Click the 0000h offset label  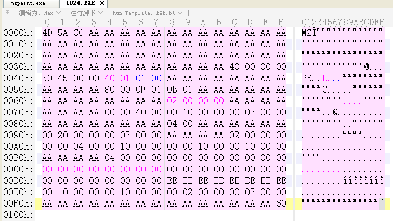click(18, 33)
